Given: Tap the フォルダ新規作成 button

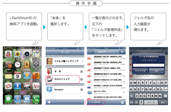Looking at the screenshot, I should point(95,102).
